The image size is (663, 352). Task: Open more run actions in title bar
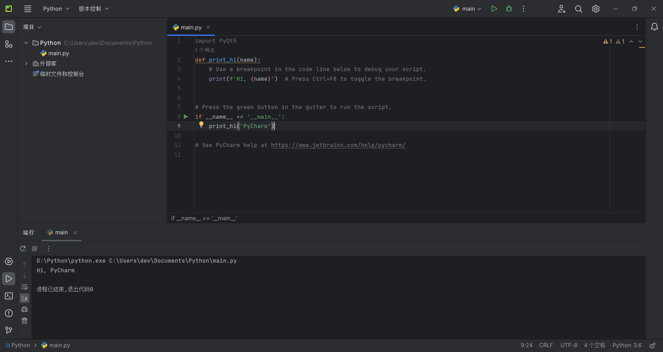[x=523, y=9]
